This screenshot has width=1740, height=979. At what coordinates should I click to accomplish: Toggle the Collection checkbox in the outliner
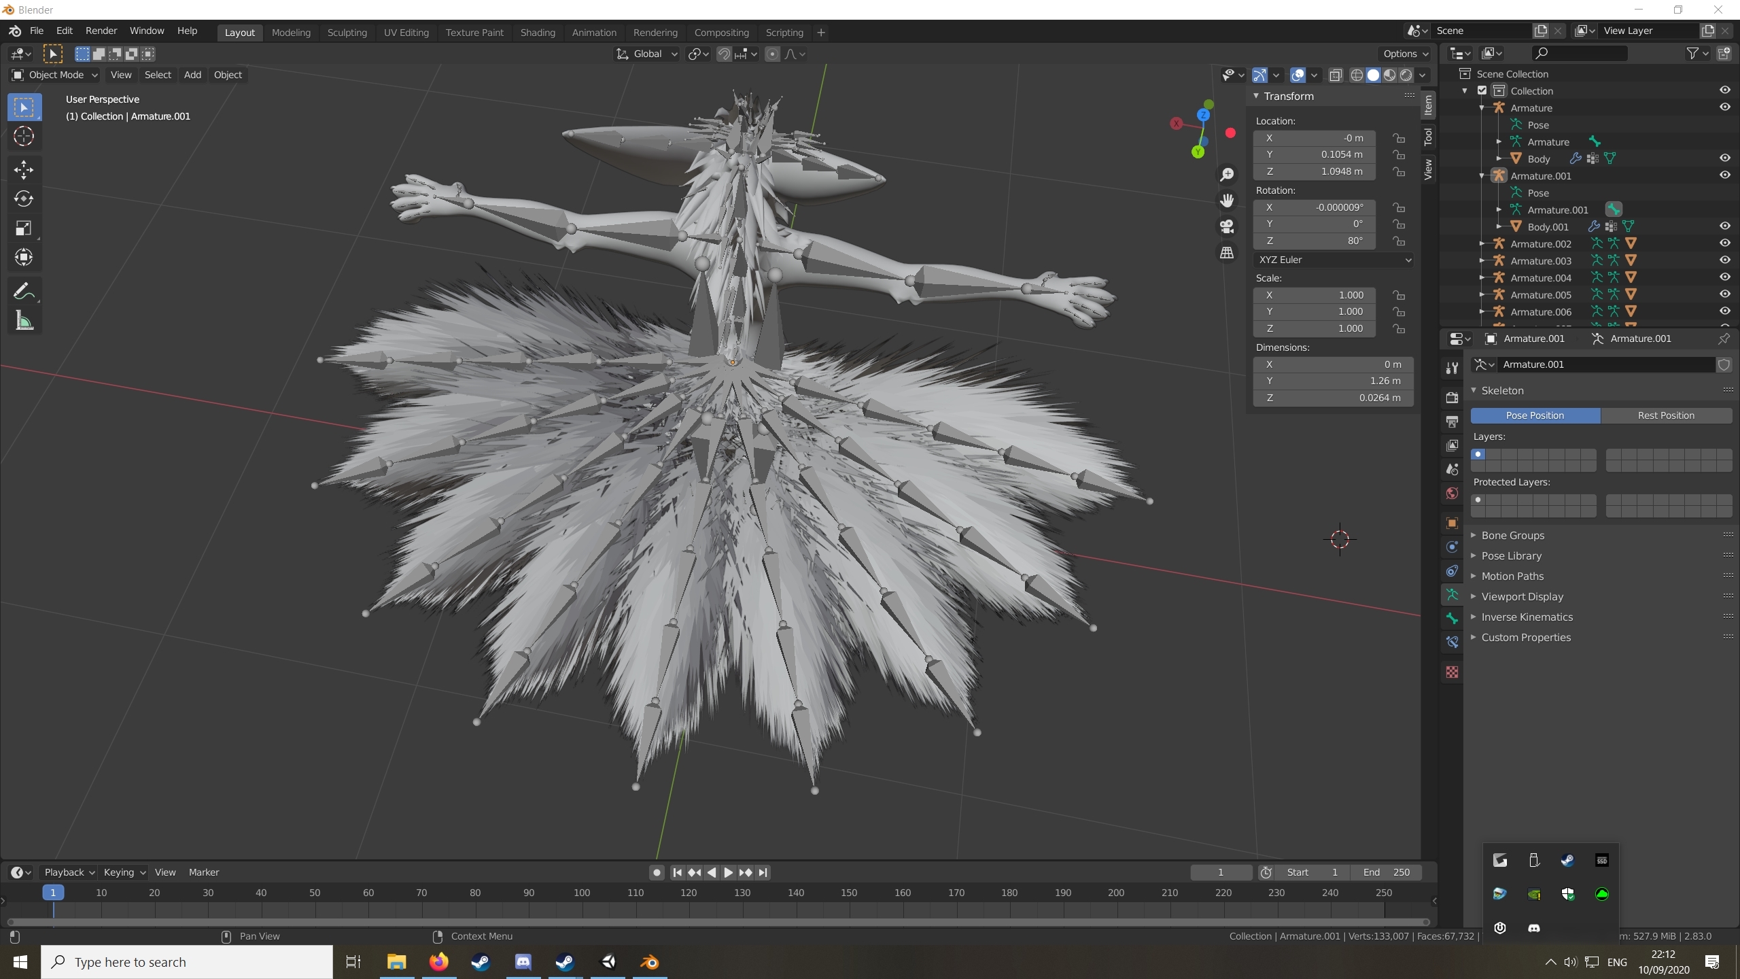coord(1482,90)
